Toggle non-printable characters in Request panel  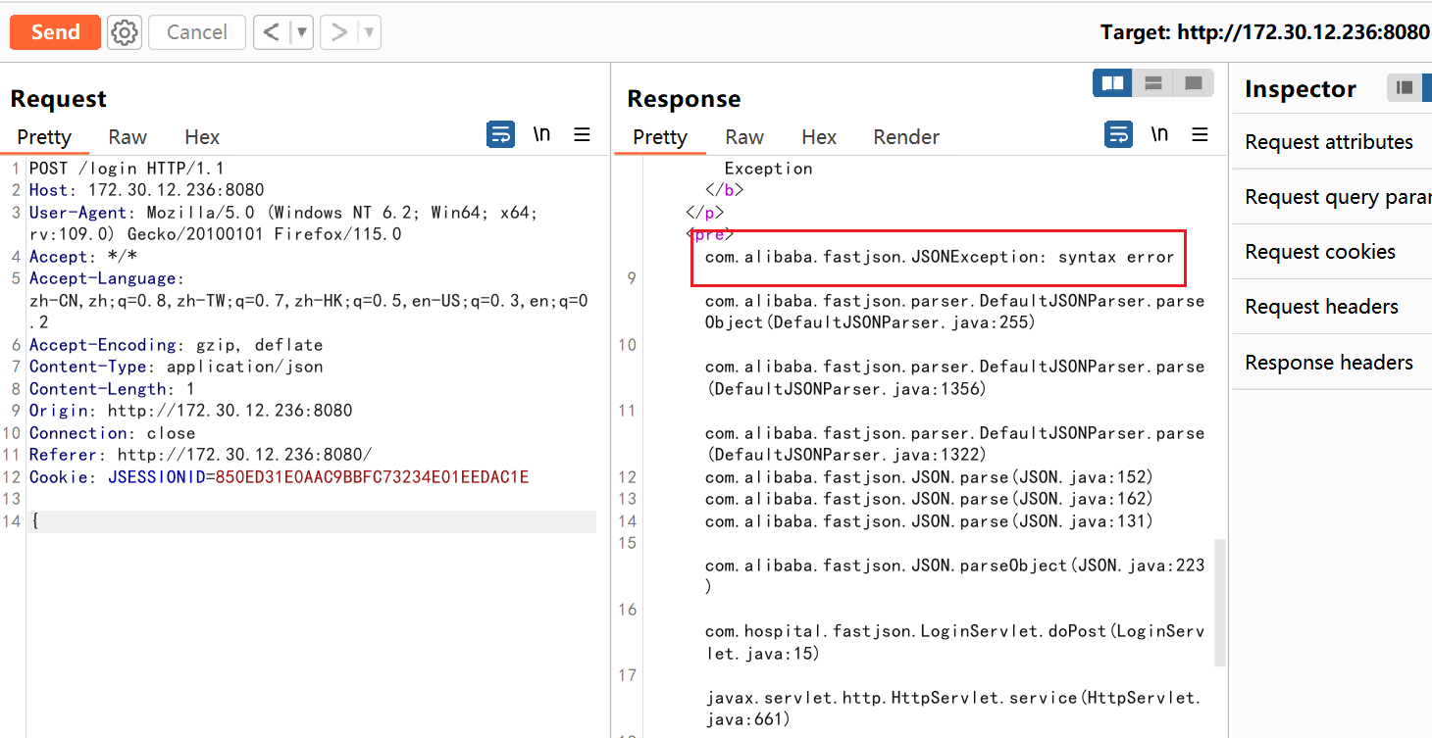[x=541, y=134]
